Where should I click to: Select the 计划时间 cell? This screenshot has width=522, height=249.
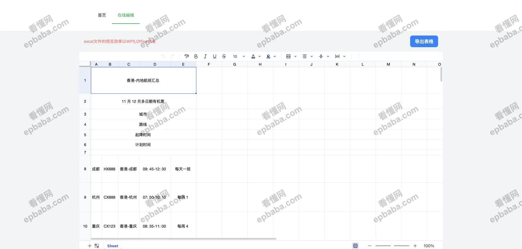click(144, 145)
